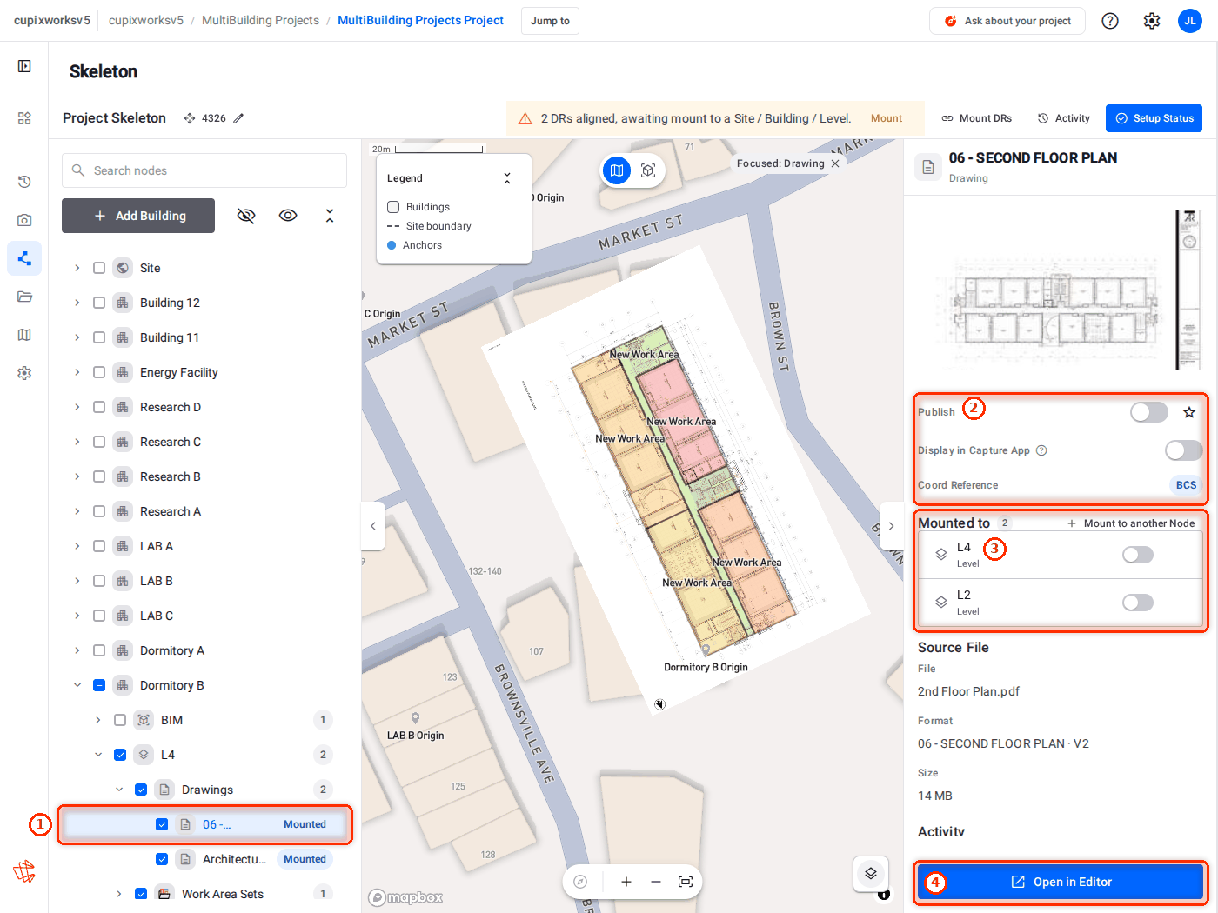Toggle Display in Capture App switch
This screenshot has width=1218, height=913.
(x=1184, y=450)
